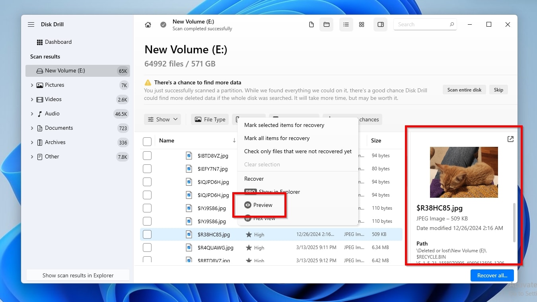Viewport: 537px width, 302px height.
Task: Check the select-all checkbox beside Name header
Action: coord(147,141)
